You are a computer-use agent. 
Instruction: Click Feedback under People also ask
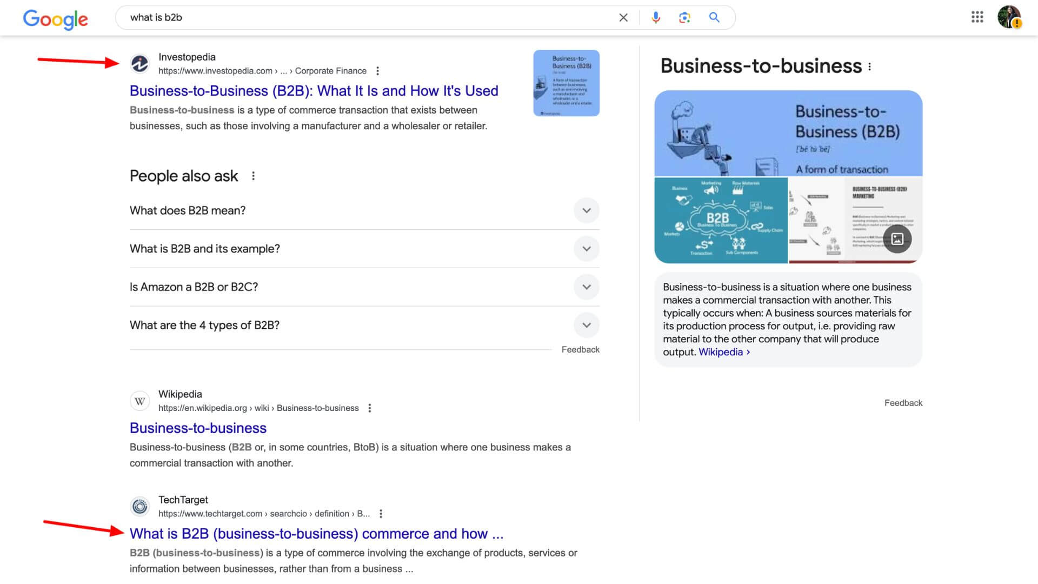(580, 350)
